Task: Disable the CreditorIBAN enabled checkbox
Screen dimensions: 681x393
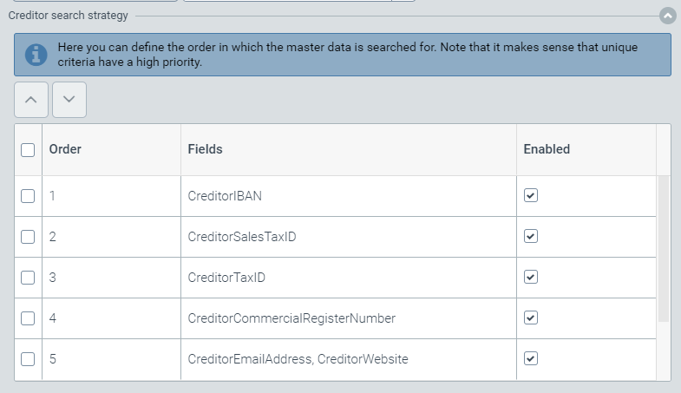Action: coord(531,196)
